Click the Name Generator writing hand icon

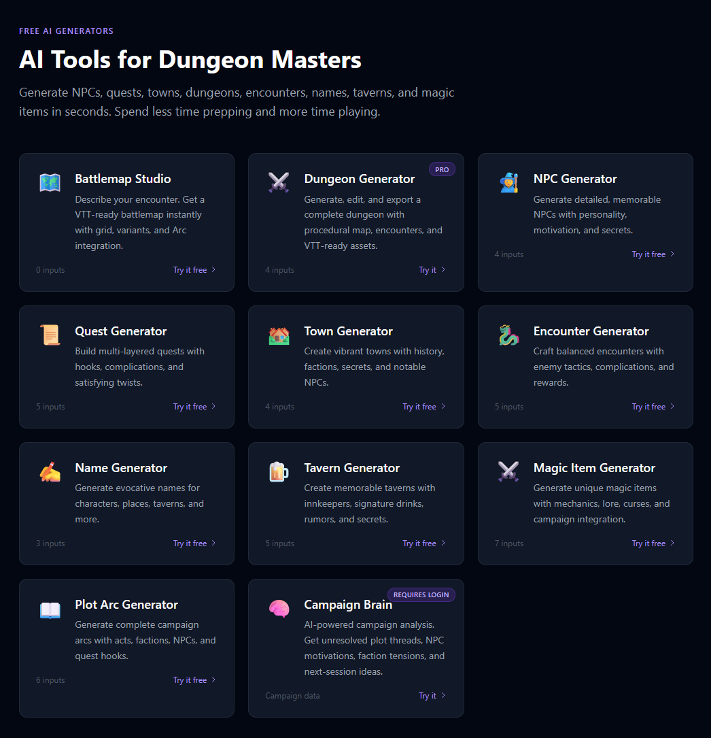50,471
